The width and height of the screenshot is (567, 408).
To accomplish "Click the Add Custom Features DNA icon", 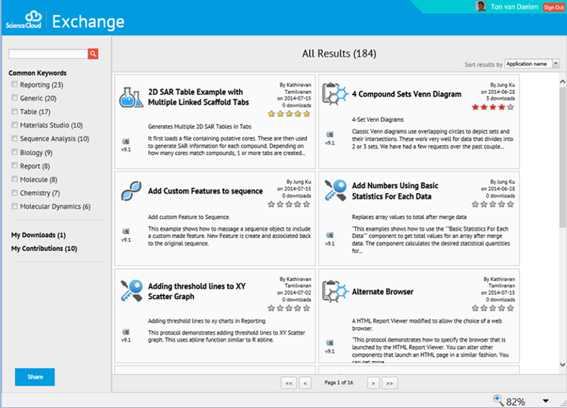I will coord(130,191).
